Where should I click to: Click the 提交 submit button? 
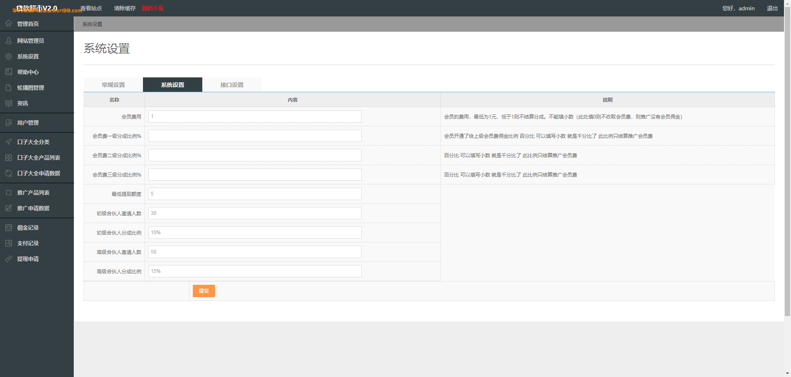204,291
